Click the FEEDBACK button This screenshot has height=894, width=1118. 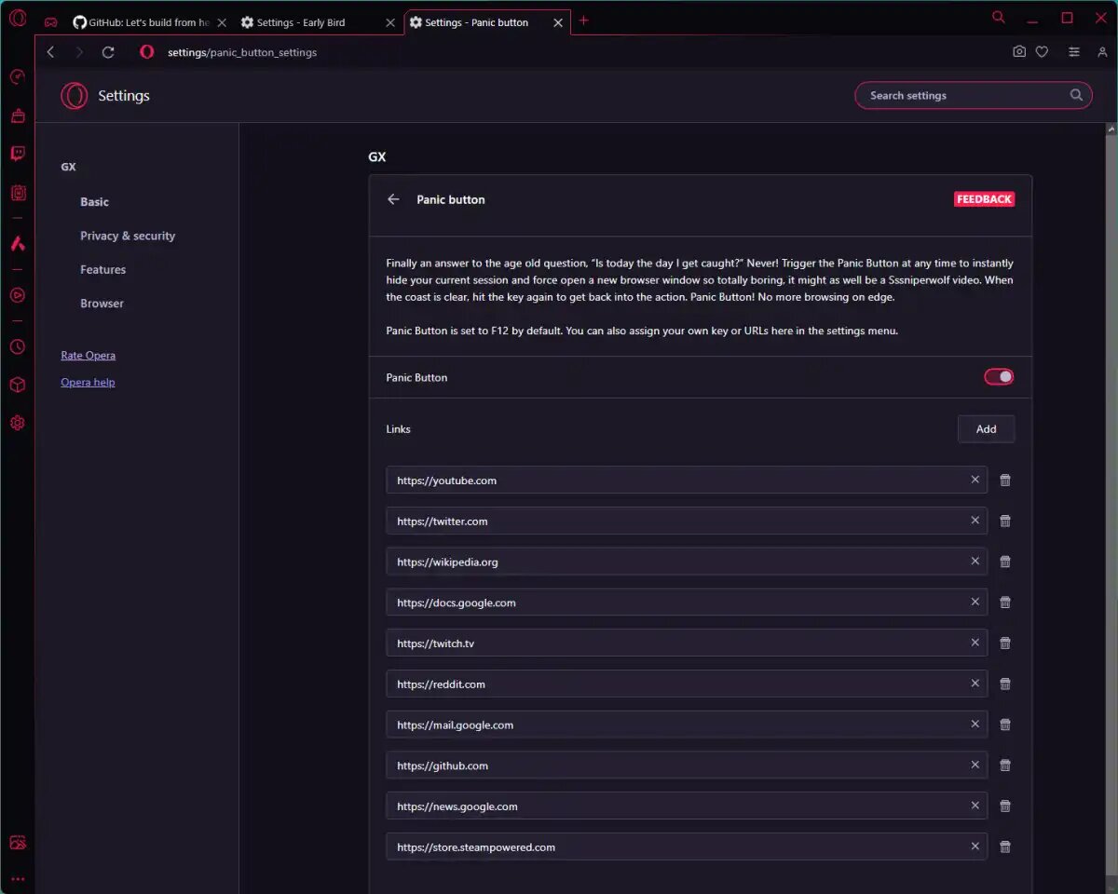tap(984, 199)
